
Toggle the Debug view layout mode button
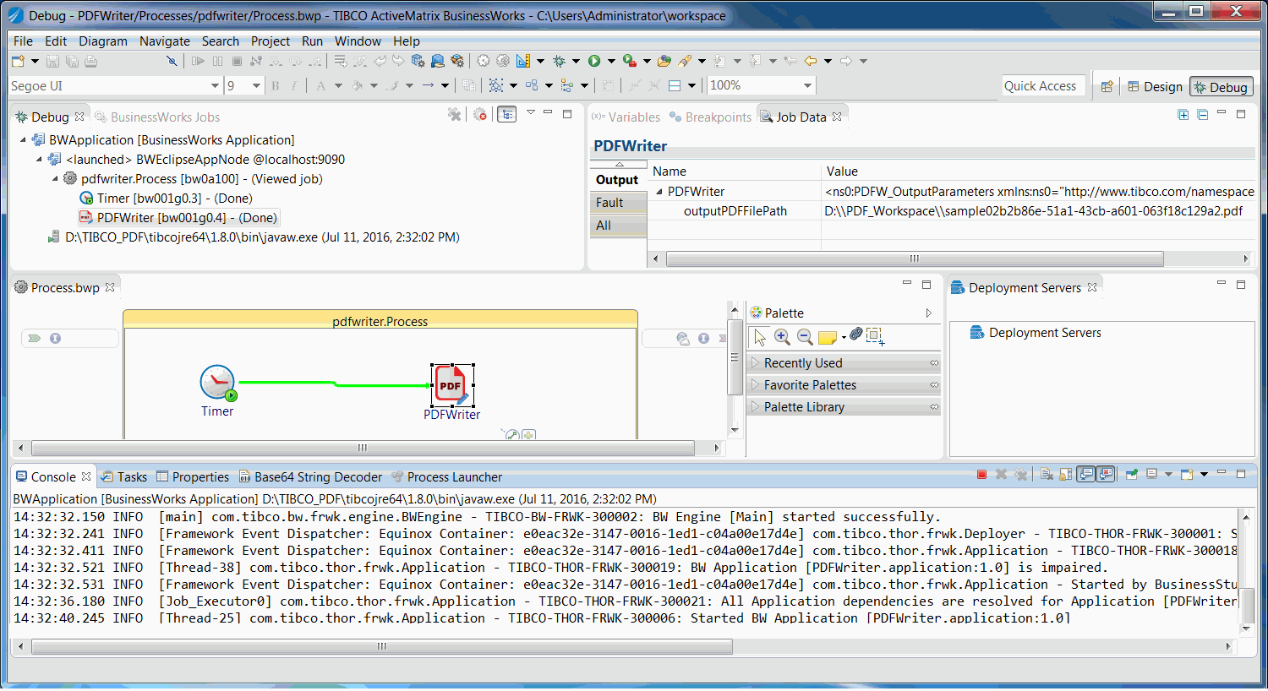(506, 115)
